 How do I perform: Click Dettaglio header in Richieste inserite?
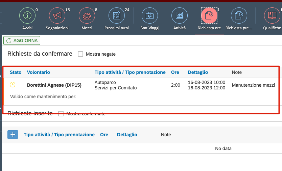[x=127, y=135]
